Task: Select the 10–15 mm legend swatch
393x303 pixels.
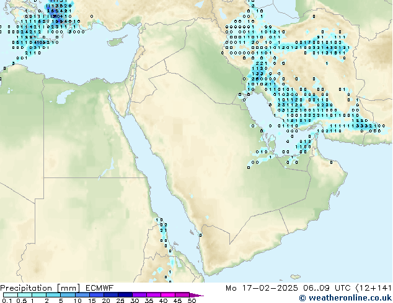Action: click(82, 295)
